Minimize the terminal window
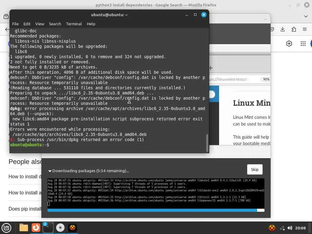Image resolution: width=312 pixels, height=234 pixels. (187, 15)
